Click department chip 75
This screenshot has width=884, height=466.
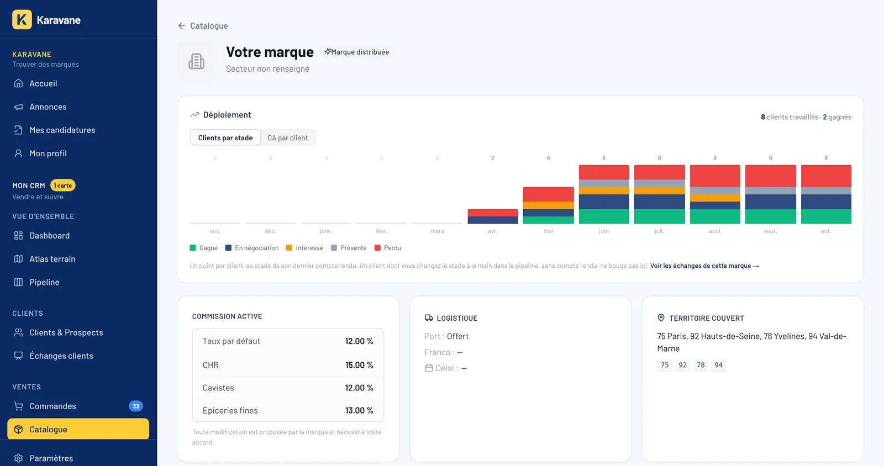(665, 365)
